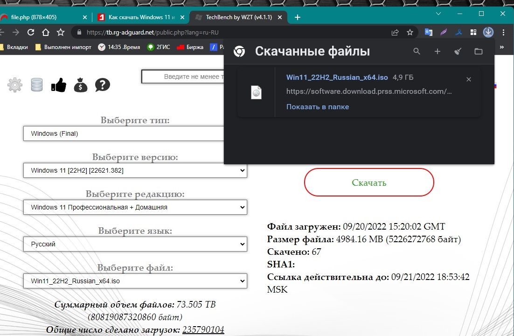The height and width of the screenshot is (336, 514).
Task: Close the Как скачать Windows 11 tab
Action: point(182,17)
